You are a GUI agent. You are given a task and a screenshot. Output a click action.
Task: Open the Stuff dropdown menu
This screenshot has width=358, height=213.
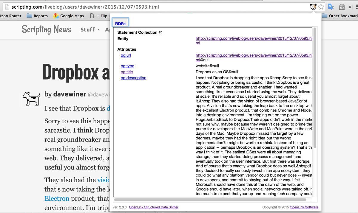90,29
